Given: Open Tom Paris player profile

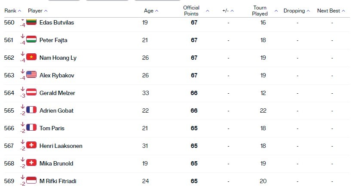Looking at the screenshot, I should 52,128.
